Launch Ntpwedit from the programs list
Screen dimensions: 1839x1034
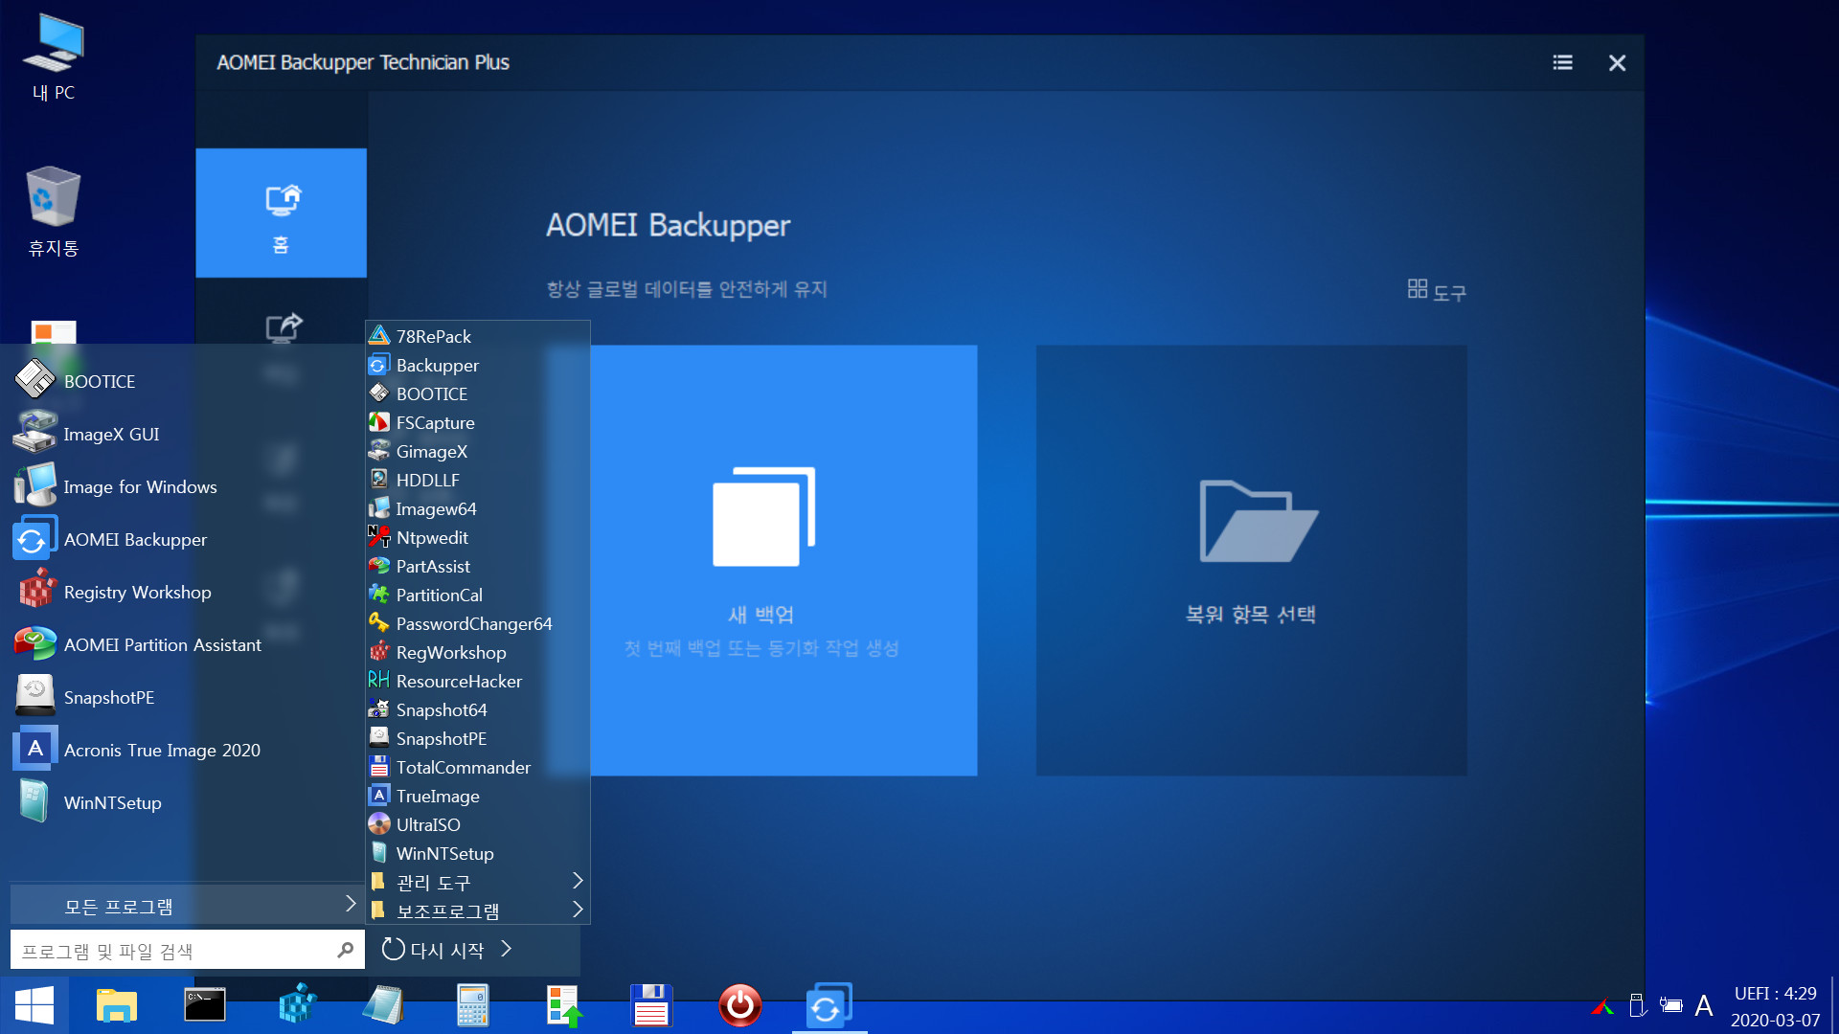point(477,537)
